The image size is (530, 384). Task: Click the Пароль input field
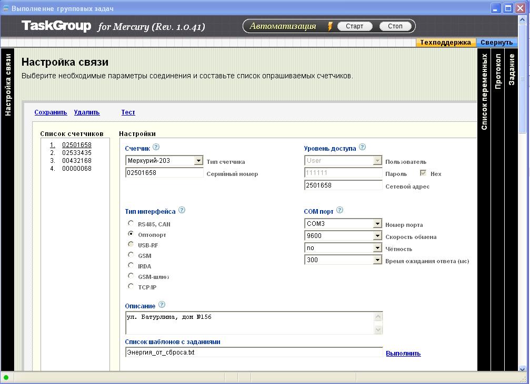click(343, 173)
